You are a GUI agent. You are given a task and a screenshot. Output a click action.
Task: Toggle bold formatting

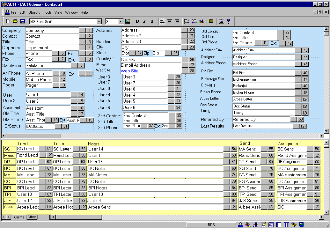(137, 21)
